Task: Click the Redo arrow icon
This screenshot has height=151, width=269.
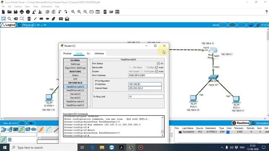Action: point(66,12)
